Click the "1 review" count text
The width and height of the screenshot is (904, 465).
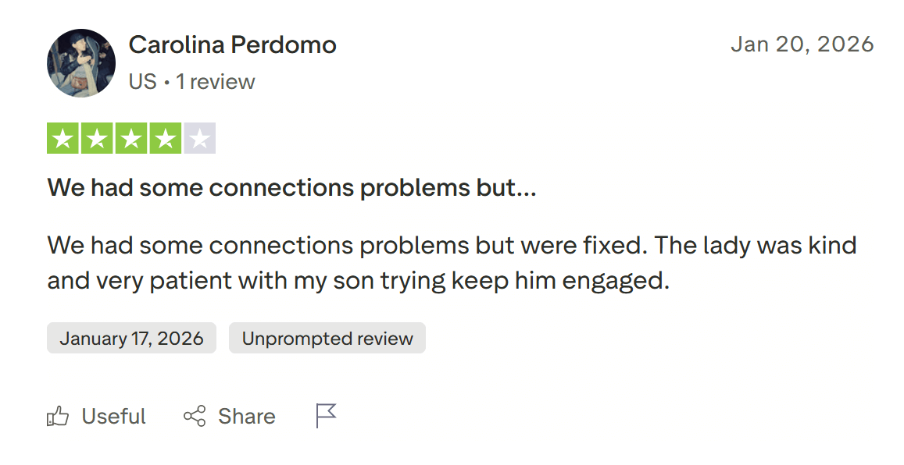tap(216, 82)
